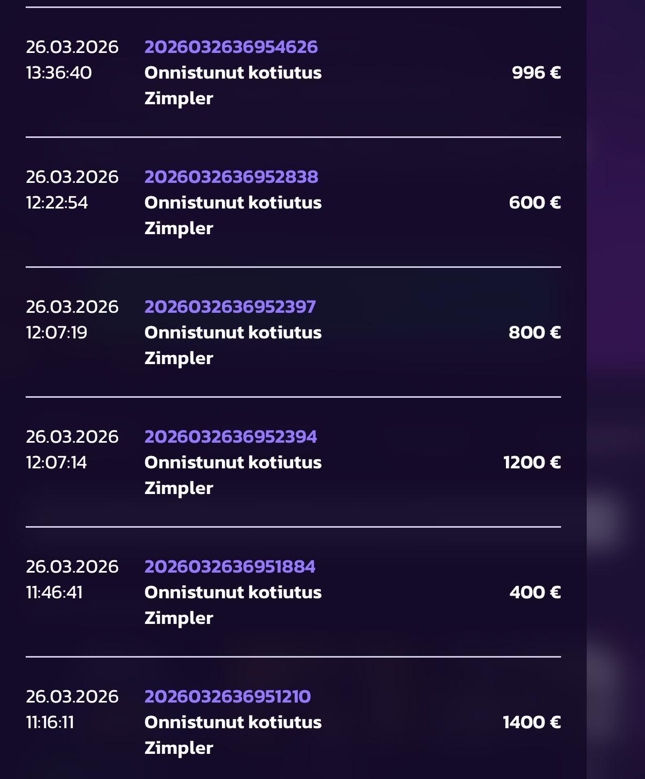This screenshot has height=779, width=645.
Task: Click the 13:36:40 transaction timestamp
Action: 59,73
